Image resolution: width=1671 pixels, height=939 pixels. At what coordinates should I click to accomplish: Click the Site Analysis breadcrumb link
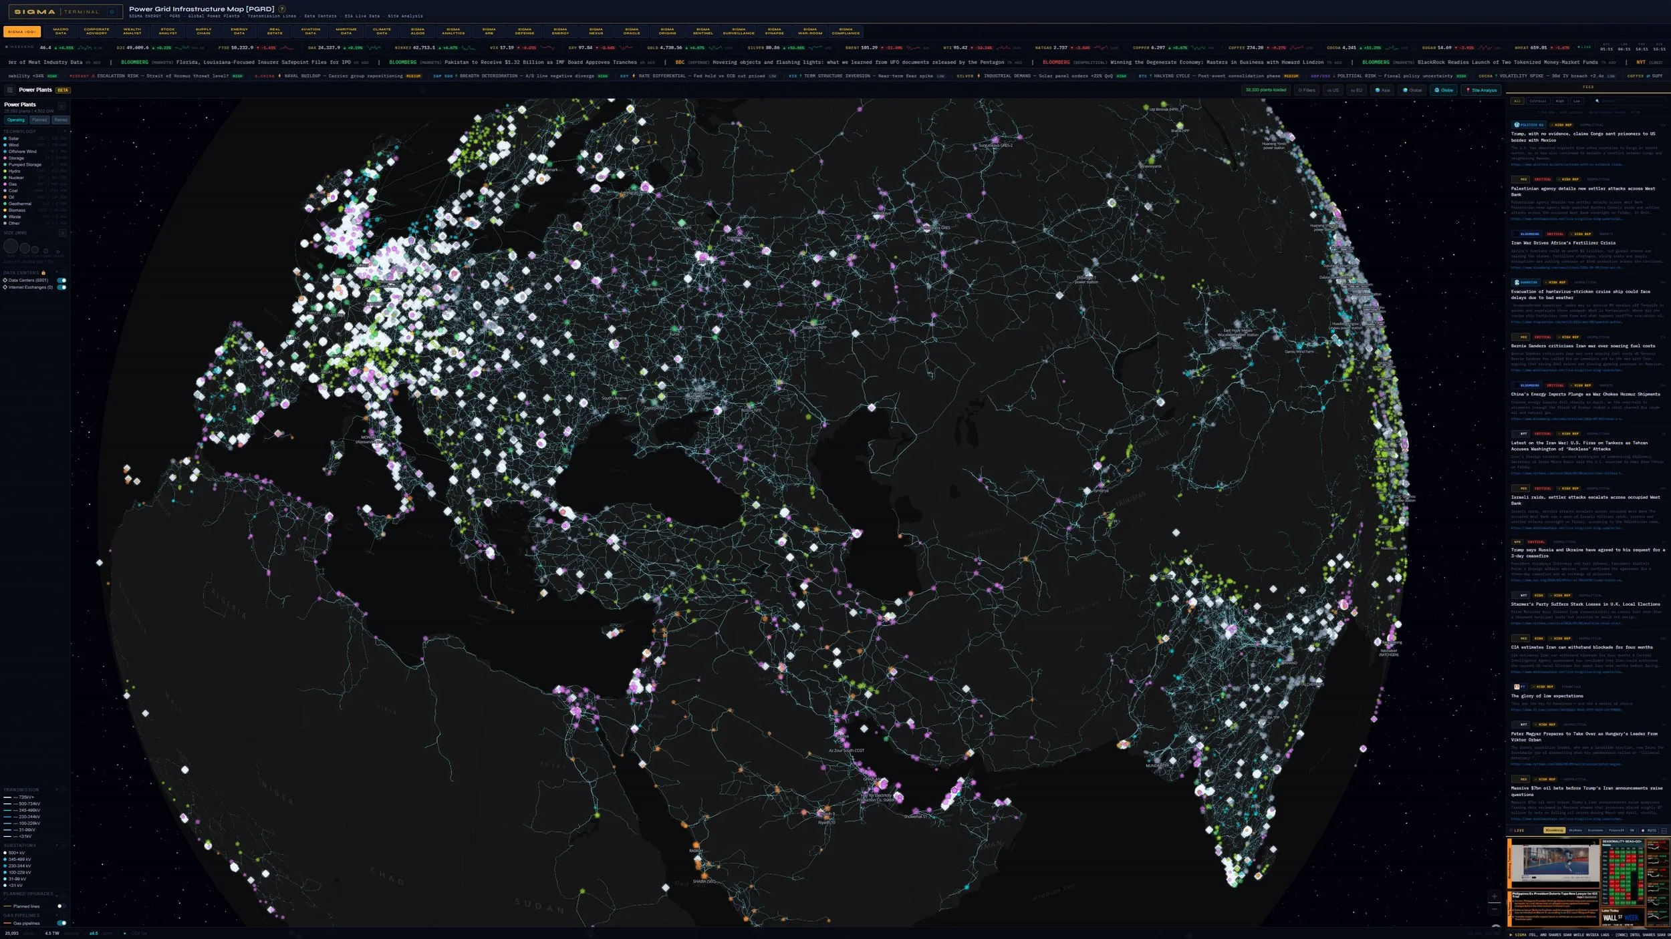pyautogui.click(x=406, y=16)
